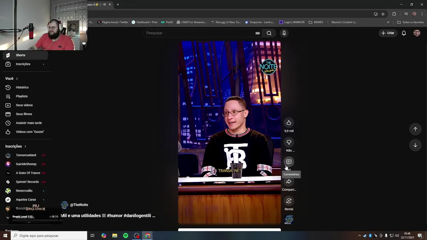Go to the next short using down arrow
The height and width of the screenshot is (240, 427).
415,145
